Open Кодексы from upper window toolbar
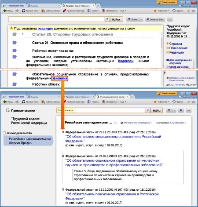The width and height of the screenshot is (198, 207). tap(93, 11)
